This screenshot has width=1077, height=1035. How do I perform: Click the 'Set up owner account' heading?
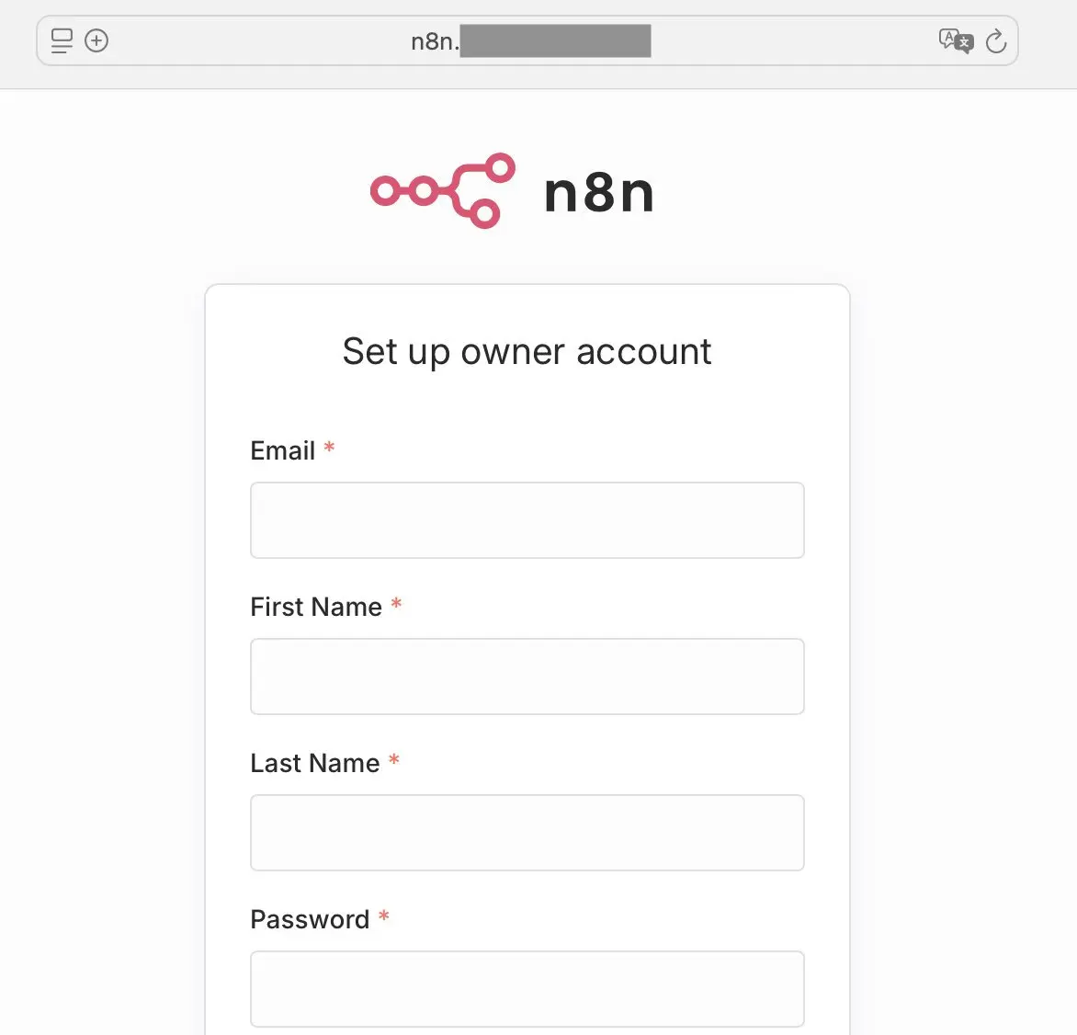(x=527, y=351)
